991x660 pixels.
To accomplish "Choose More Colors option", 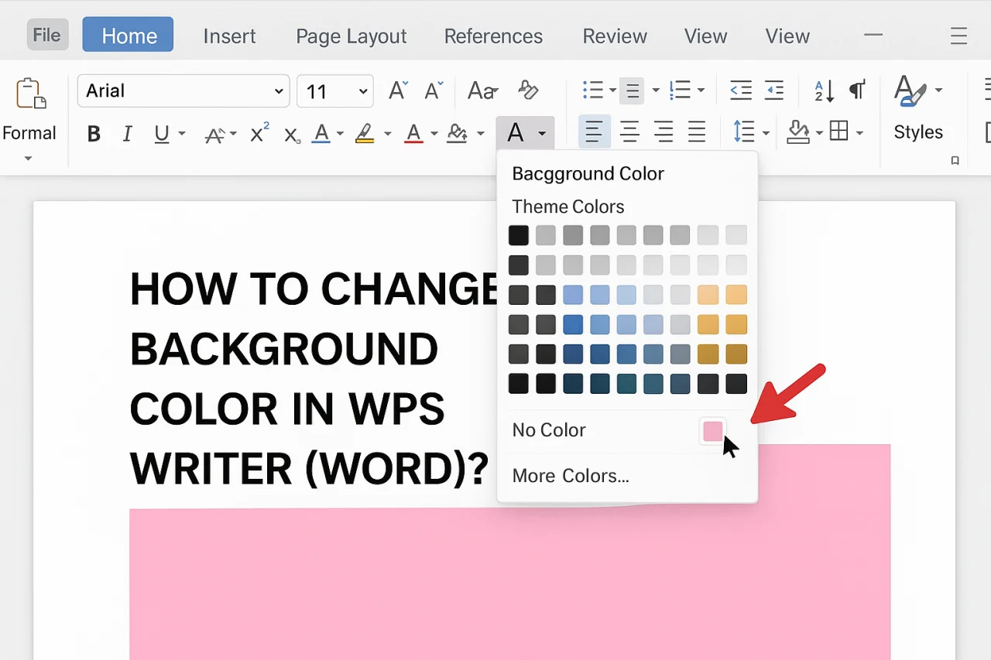I will pyautogui.click(x=571, y=476).
